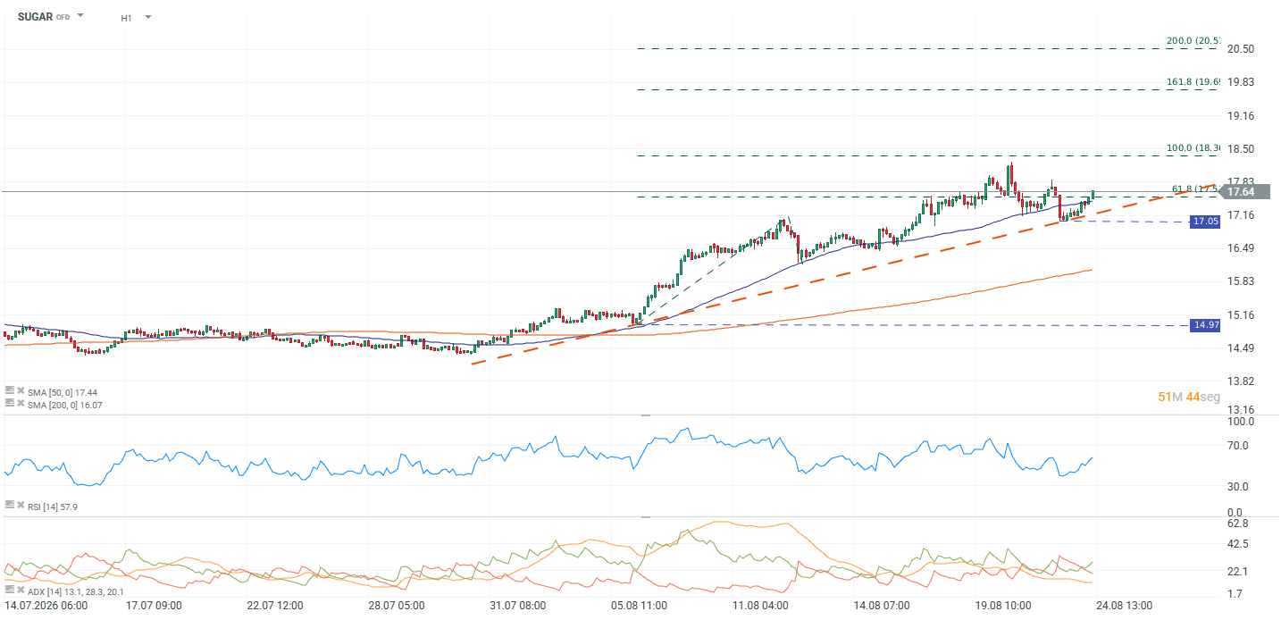The width and height of the screenshot is (1281, 620).
Task: Click the SUGAR CFD symbol name
Action: [44, 17]
